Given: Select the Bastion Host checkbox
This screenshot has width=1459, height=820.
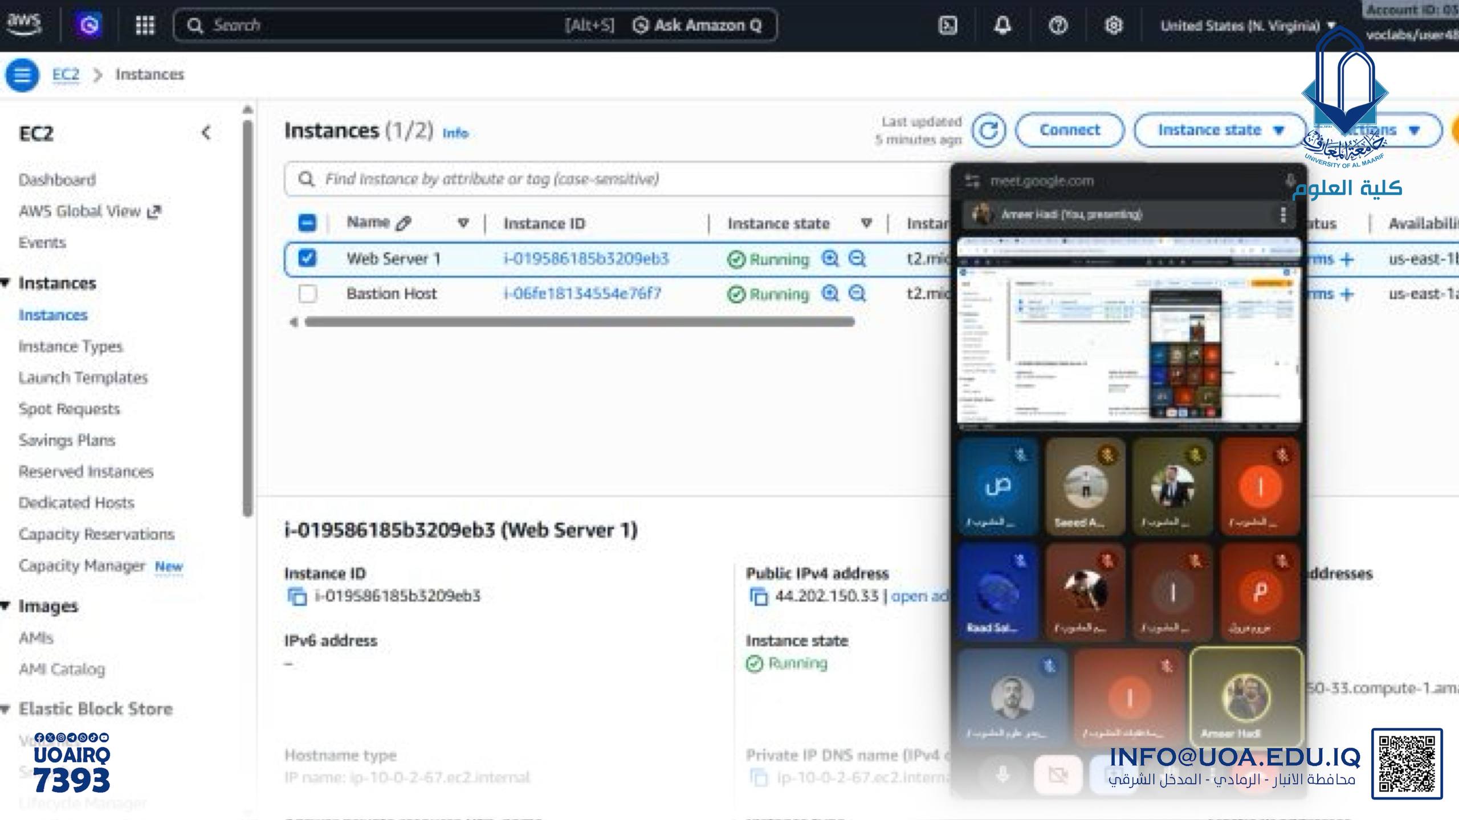Looking at the screenshot, I should pyautogui.click(x=307, y=294).
